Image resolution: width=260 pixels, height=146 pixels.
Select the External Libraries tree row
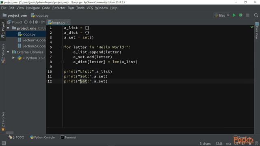pos(26,52)
